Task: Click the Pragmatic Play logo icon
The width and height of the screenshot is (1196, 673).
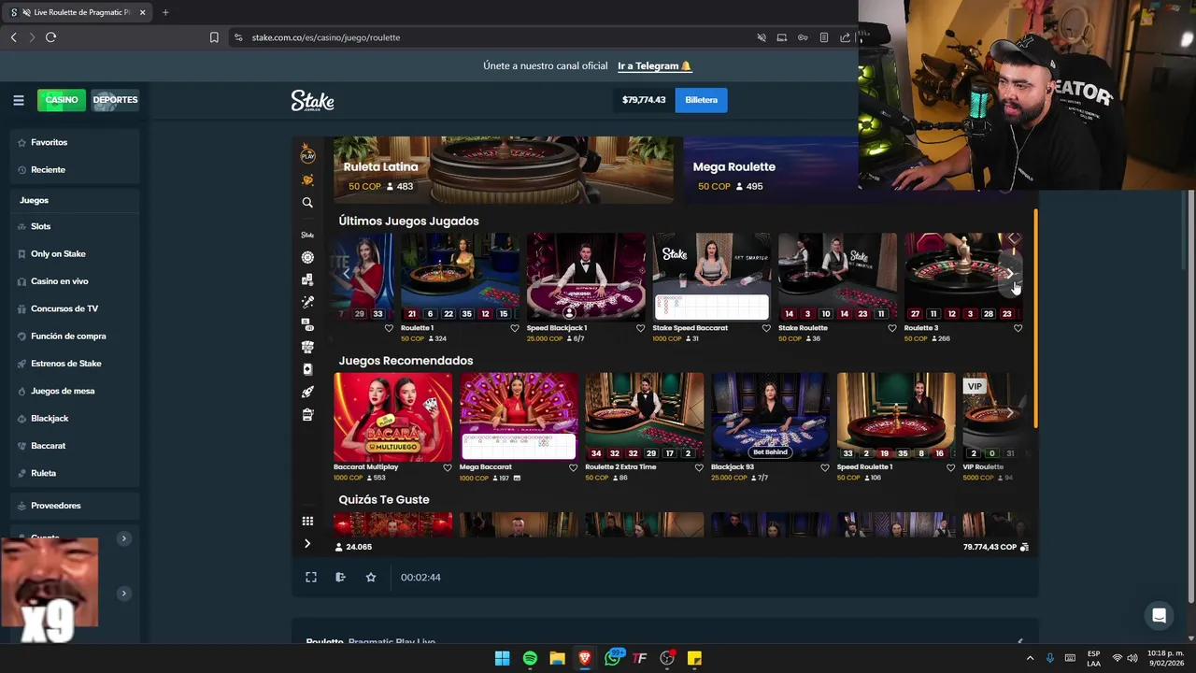Action: click(307, 154)
